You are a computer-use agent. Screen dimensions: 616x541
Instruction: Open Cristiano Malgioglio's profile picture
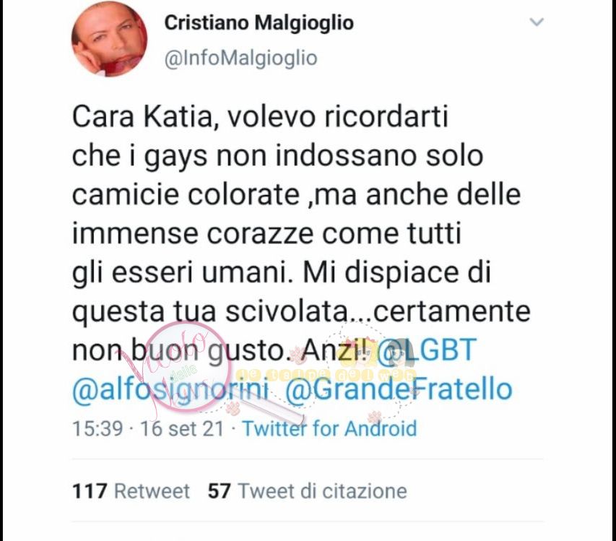click(109, 38)
